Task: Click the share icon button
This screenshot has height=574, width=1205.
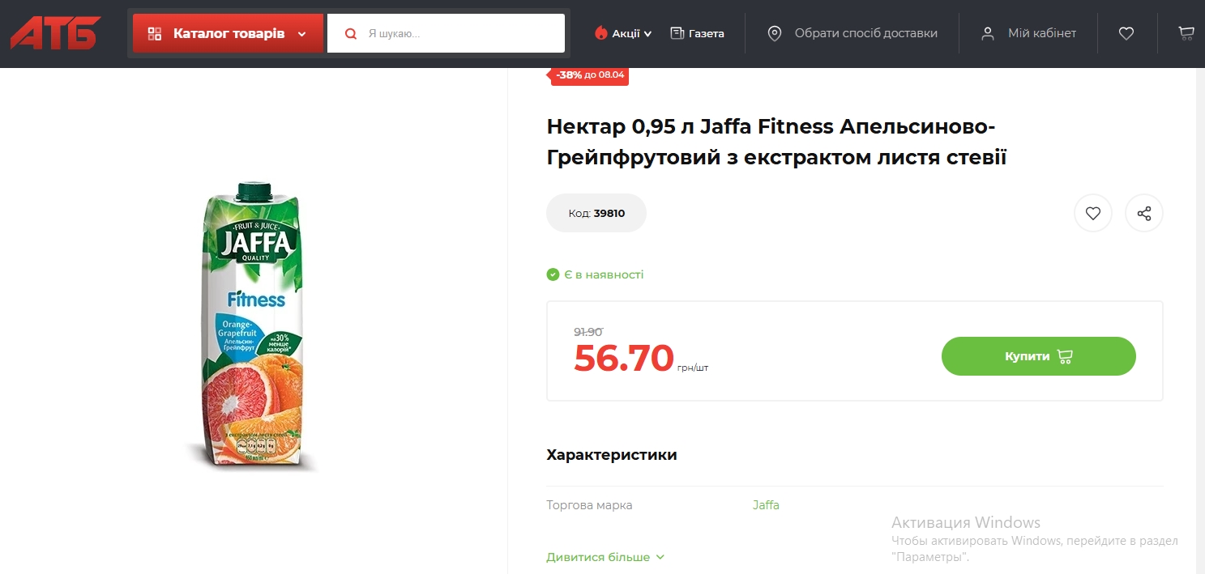Action: (x=1143, y=214)
